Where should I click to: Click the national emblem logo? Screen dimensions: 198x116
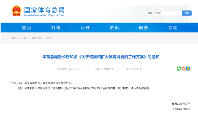coord(16,11)
